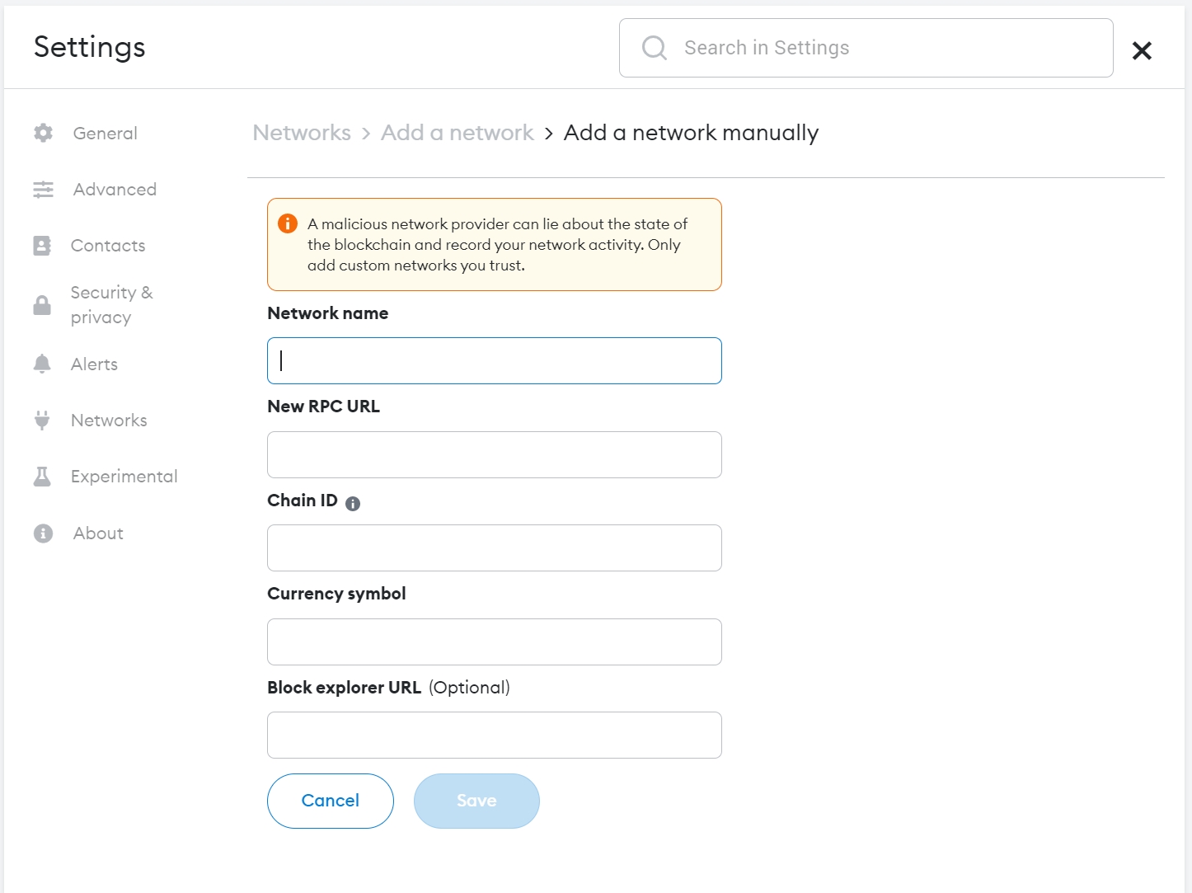The width and height of the screenshot is (1192, 893).
Task: Click the Networks plug icon
Action: click(x=42, y=421)
